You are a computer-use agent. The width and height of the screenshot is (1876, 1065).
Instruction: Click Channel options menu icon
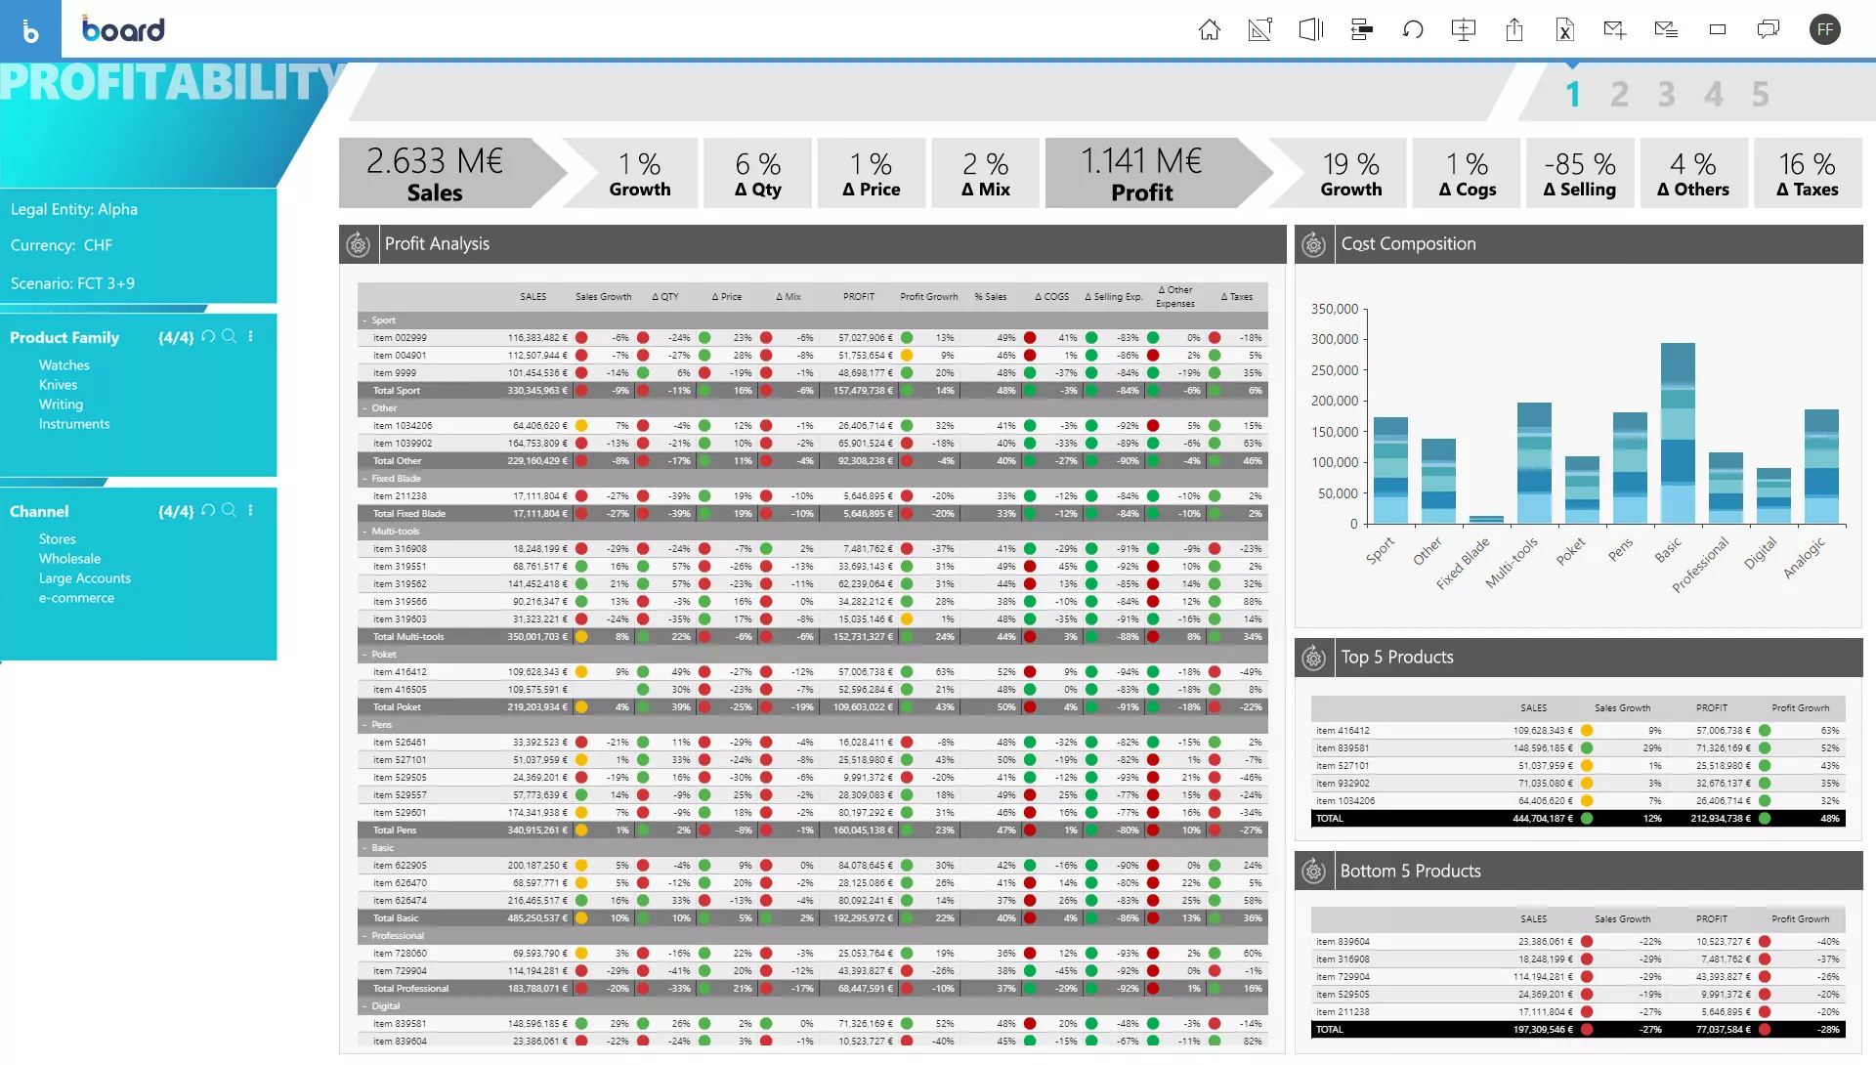pyautogui.click(x=250, y=510)
